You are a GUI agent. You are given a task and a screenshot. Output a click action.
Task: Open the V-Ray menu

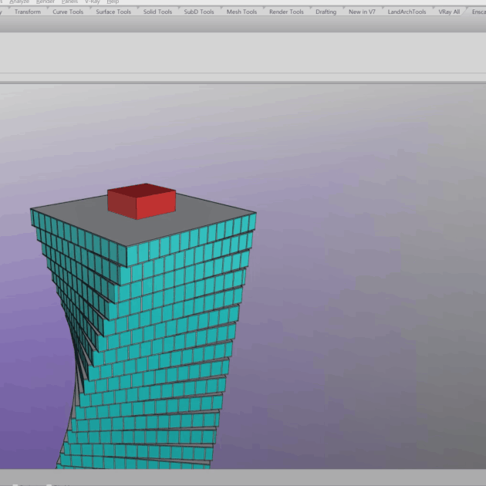point(93,2)
